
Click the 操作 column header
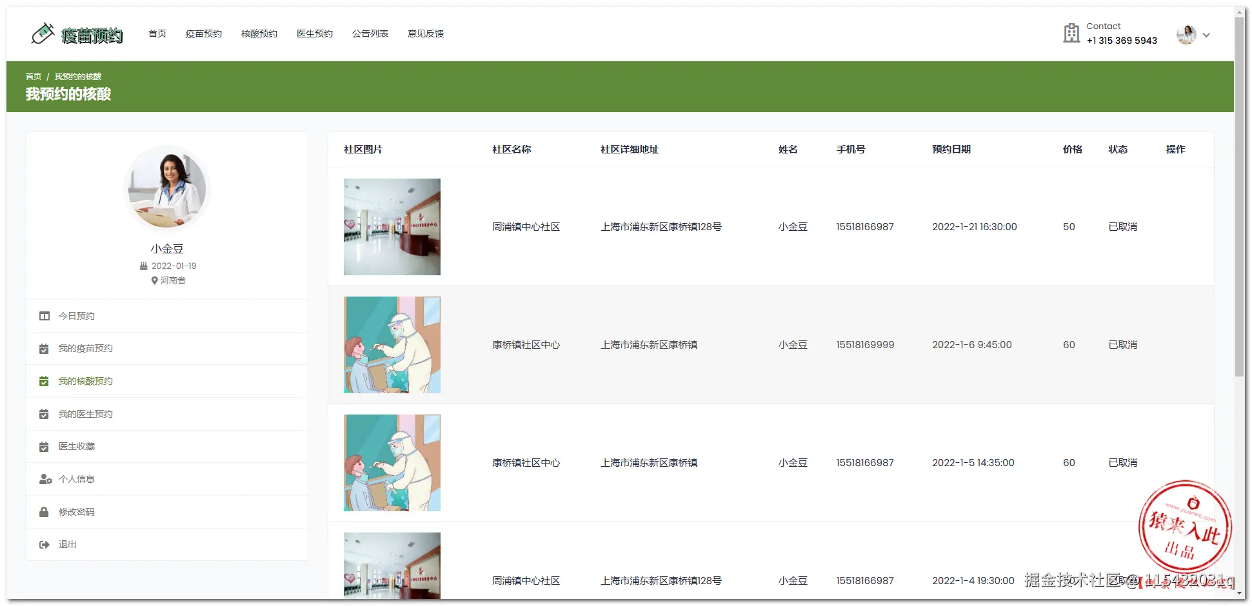[1176, 150]
